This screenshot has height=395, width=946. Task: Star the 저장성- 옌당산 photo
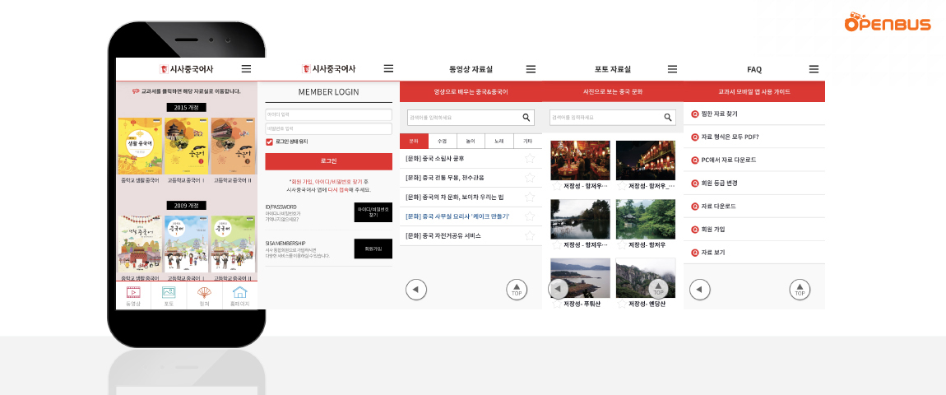(x=622, y=304)
